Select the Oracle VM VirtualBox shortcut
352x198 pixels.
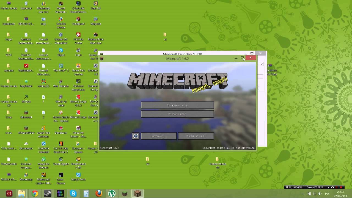point(61,39)
